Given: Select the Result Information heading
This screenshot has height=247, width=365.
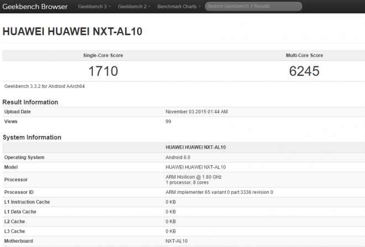Looking at the screenshot, I should point(30,102).
